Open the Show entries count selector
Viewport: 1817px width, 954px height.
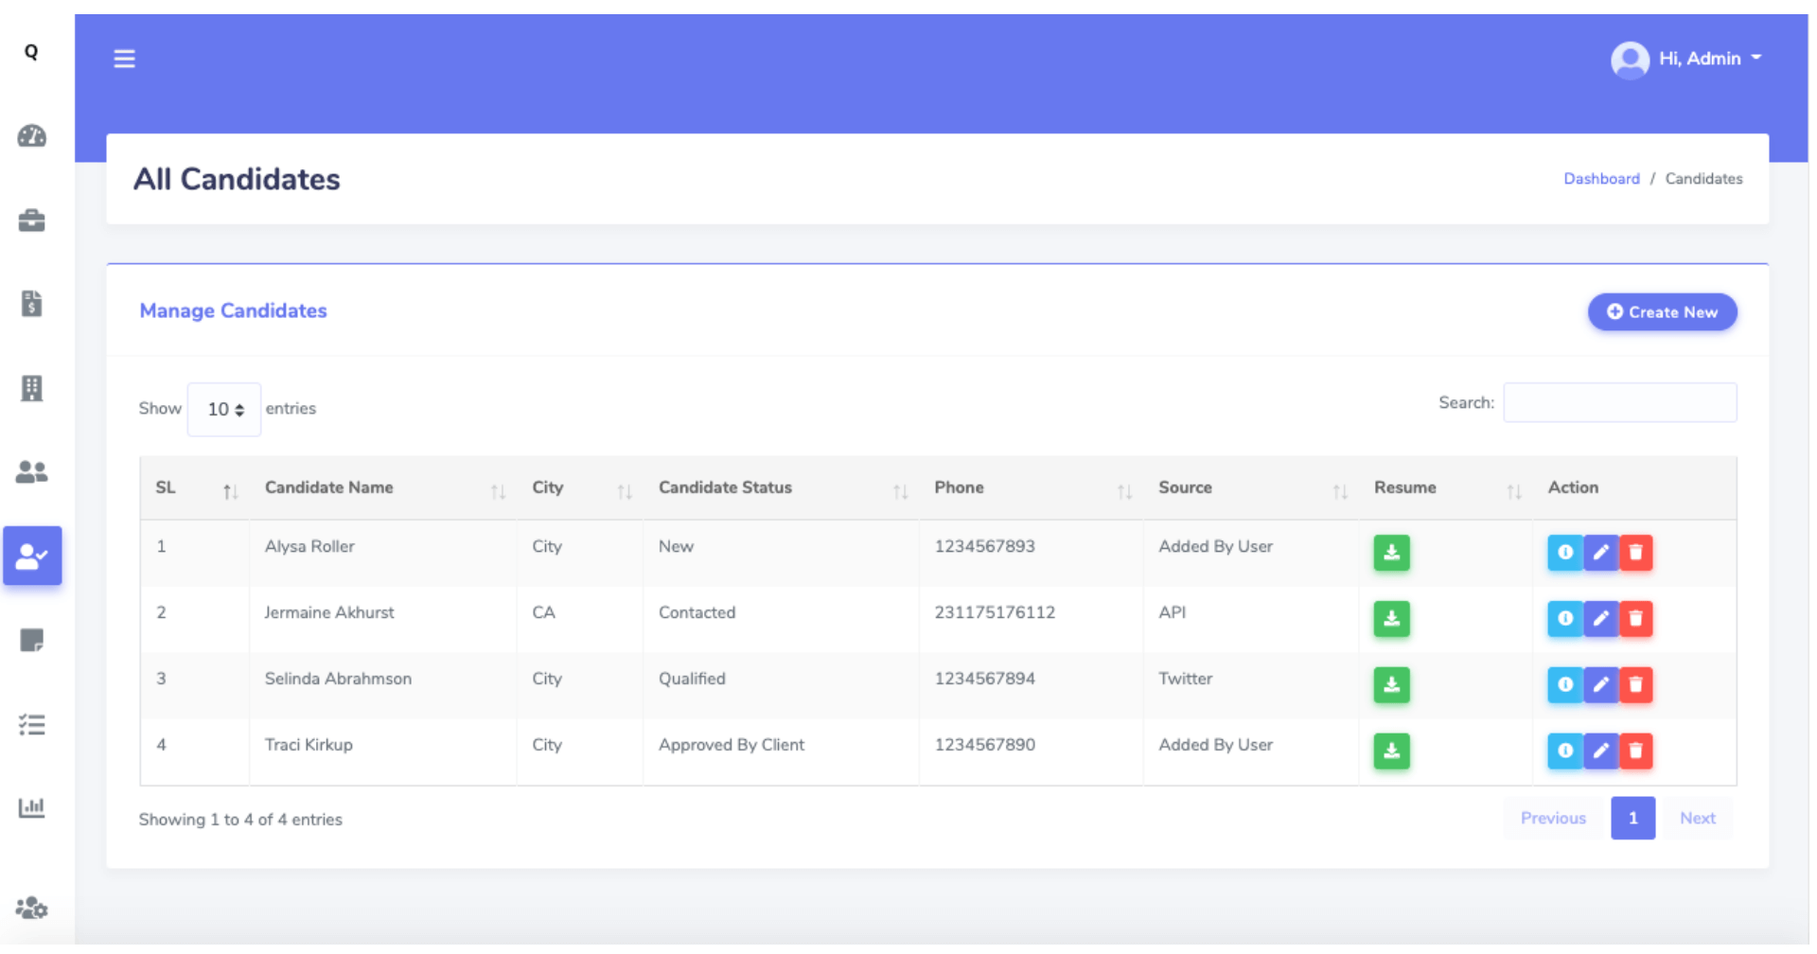point(223,409)
